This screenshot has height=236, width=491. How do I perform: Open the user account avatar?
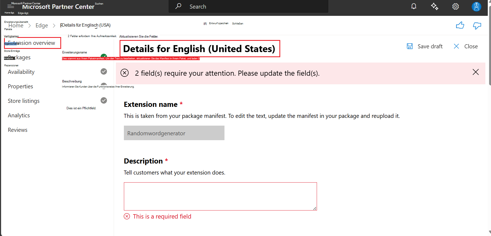(477, 6)
